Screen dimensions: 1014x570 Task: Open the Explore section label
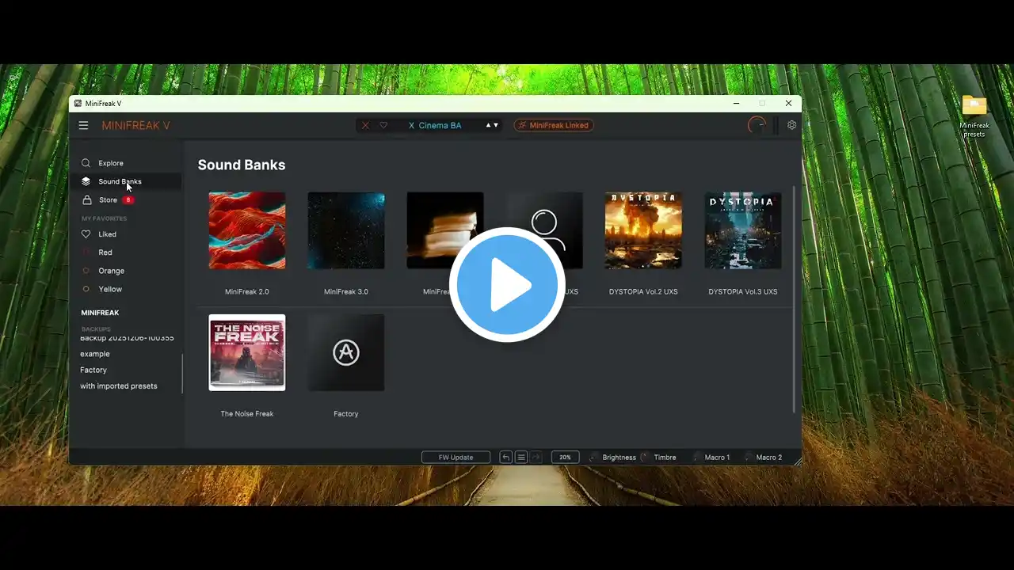(x=111, y=163)
